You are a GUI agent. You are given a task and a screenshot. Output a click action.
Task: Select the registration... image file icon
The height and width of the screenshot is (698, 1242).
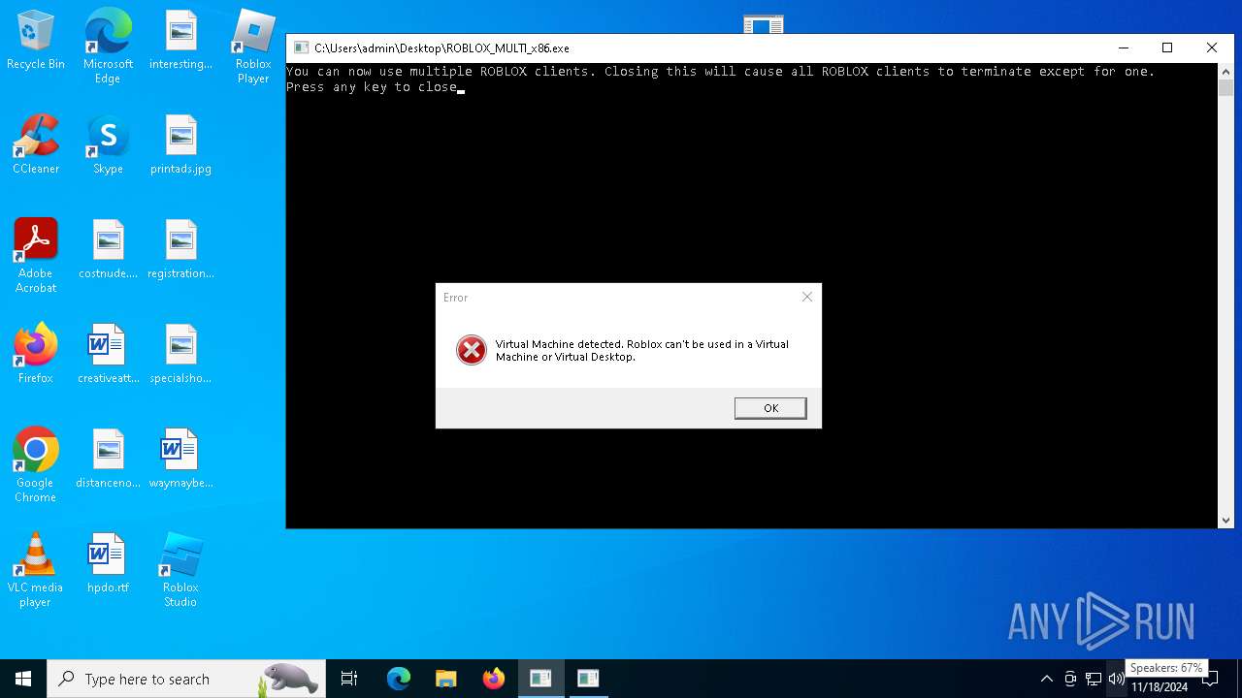[180, 250]
